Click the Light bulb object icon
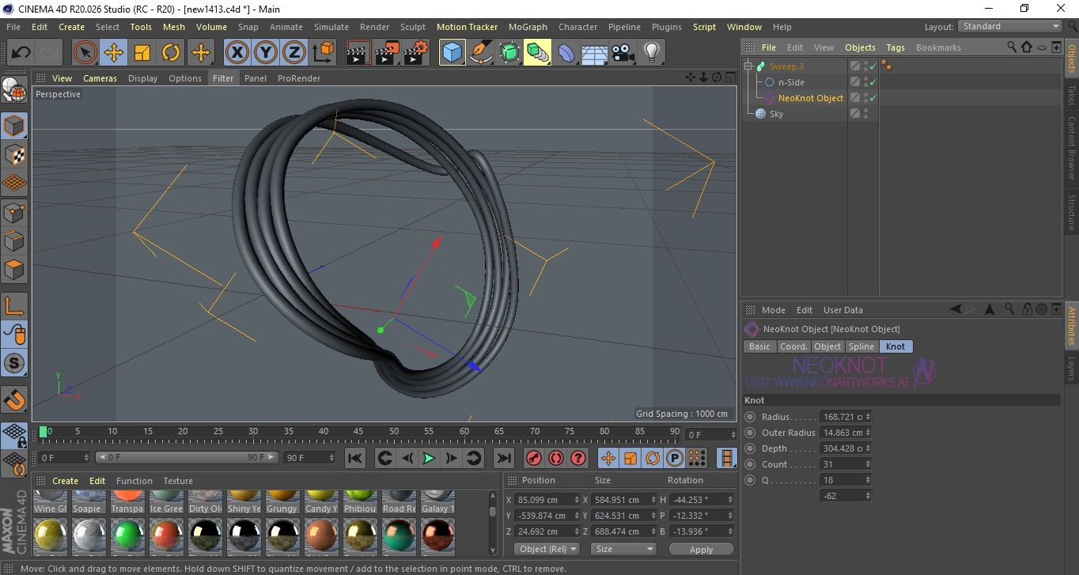 (651, 53)
